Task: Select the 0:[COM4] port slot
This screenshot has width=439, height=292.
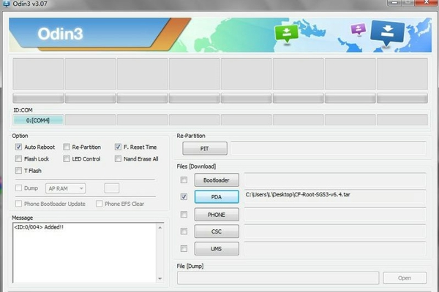Action: pyautogui.click(x=37, y=120)
